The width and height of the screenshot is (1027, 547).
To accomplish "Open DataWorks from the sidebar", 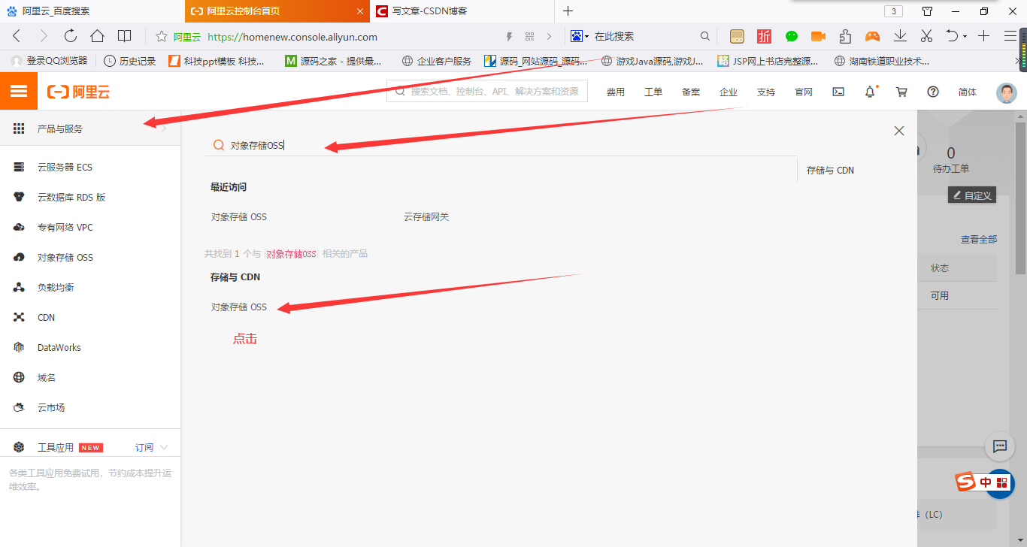I will click(x=60, y=346).
